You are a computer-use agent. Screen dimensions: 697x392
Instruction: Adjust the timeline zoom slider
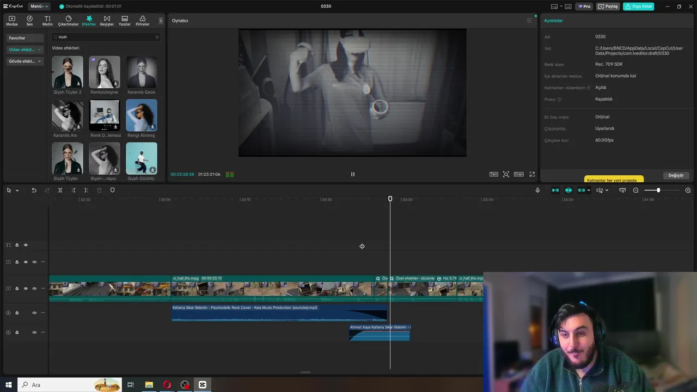click(x=658, y=190)
